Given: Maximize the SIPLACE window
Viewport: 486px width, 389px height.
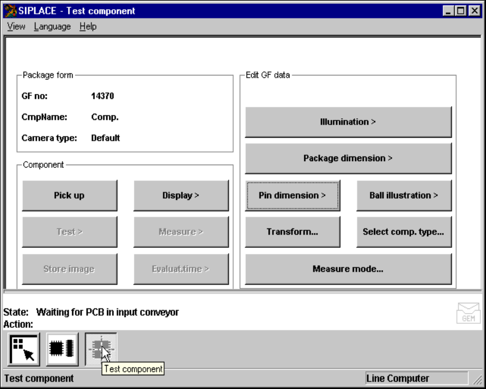Looking at the screenshot, I should tap(461, 11).
